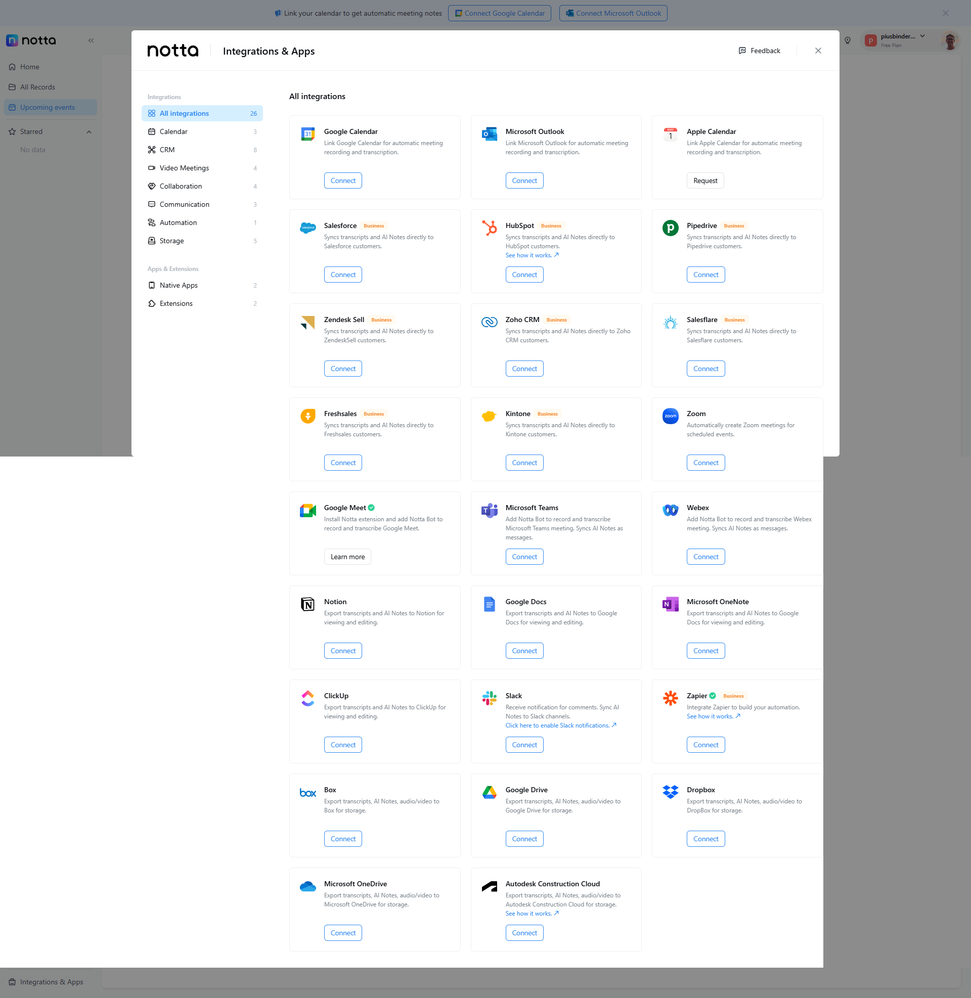This screenshot has width=971, height=998.
Task: Open the Video Meetings category
Action: pyautogui.click(x=184, y=168)
